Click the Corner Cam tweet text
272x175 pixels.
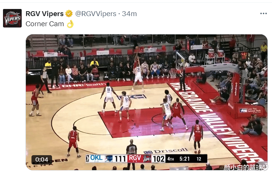(x=45, y=24)
